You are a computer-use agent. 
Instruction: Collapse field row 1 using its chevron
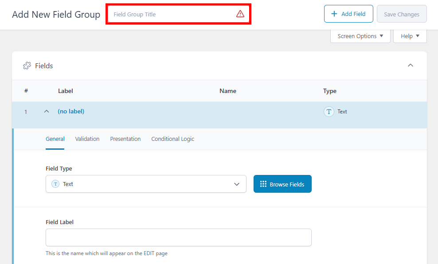click(47, 112)
